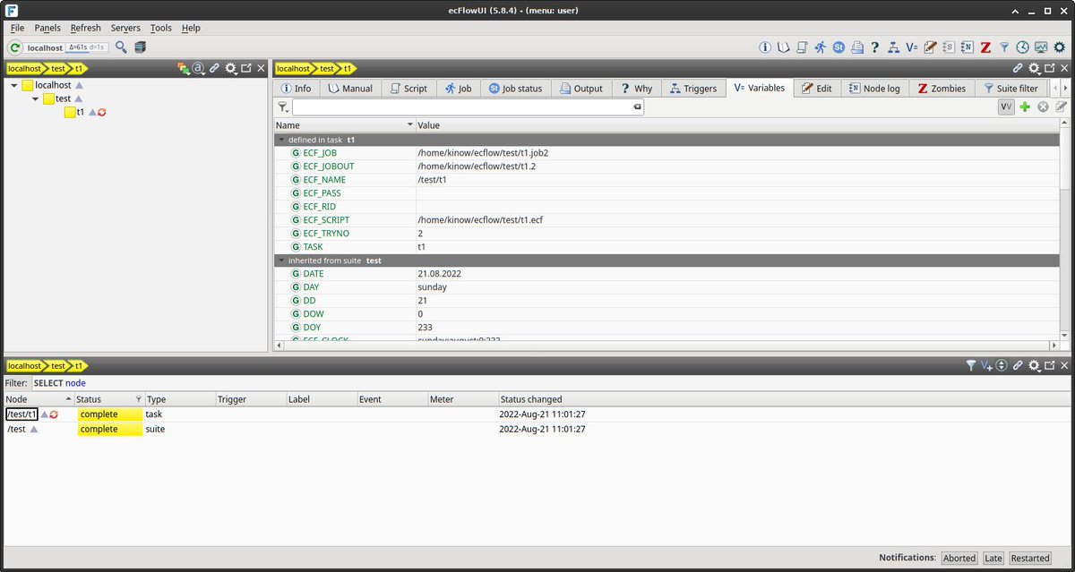Open node states dropdown in tree header
The image size is (1075, 572).
pyautogui.click(x=184, y=68)
